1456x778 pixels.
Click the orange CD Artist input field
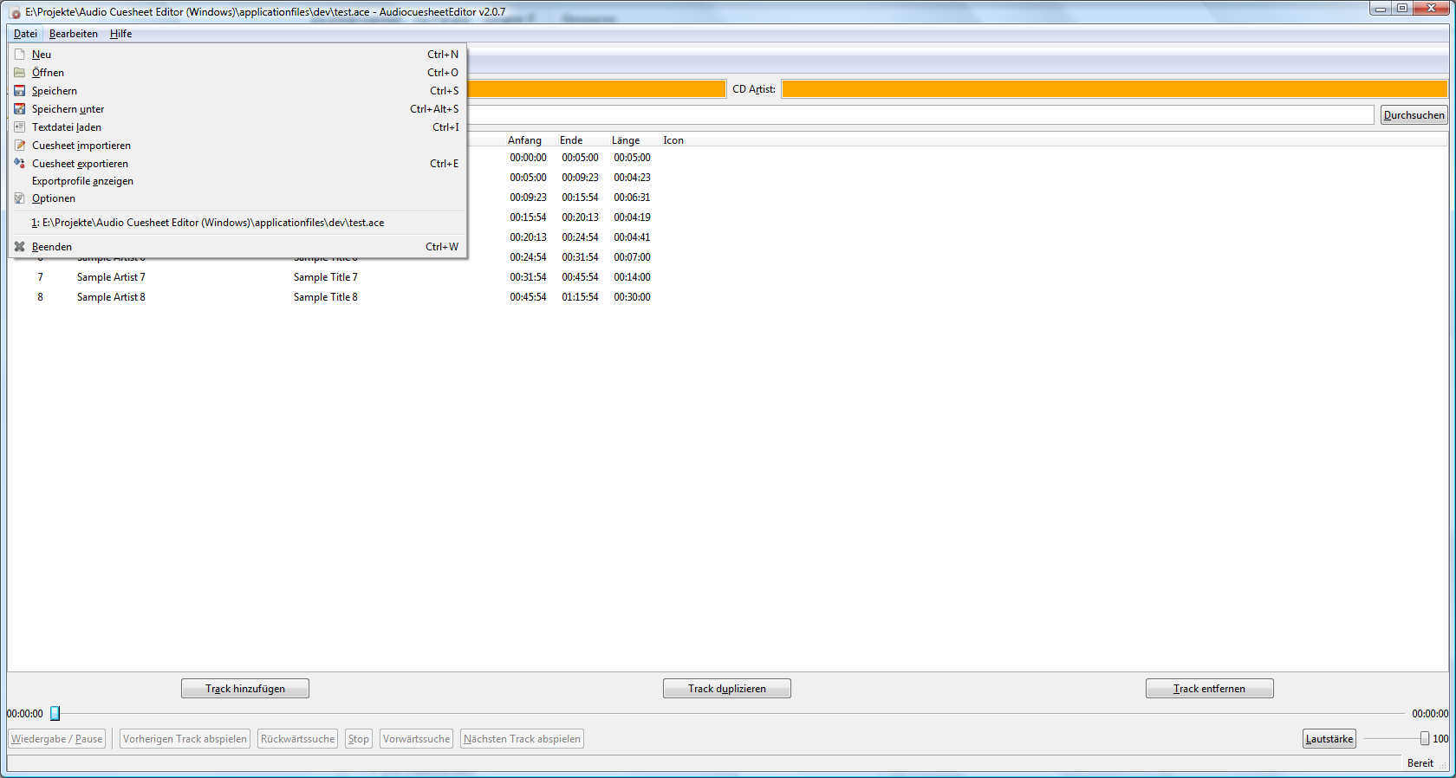[x=1115, y=89]
